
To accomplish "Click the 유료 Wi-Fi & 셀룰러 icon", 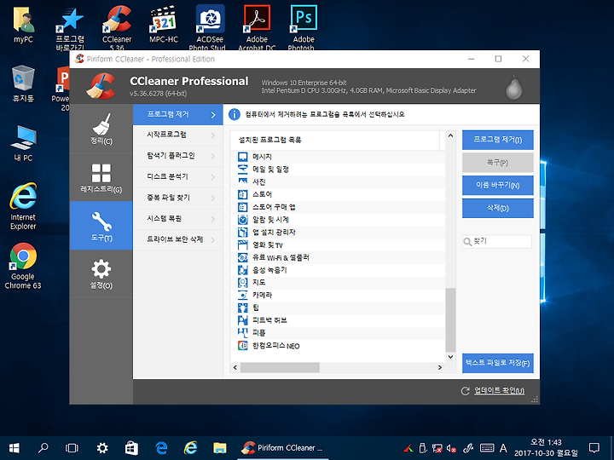I will tap(243, 257).
